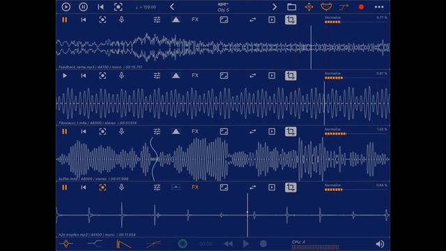Adjust the Normalize slider on the Fibonacci_1.m4a track
Viewport: 446px width, 251px height.
click(355, 77)
